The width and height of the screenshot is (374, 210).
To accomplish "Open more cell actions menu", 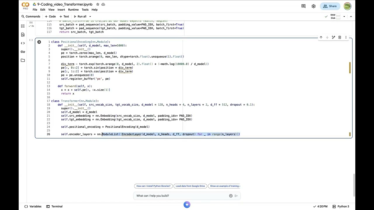I will click(x=346, y=37).
